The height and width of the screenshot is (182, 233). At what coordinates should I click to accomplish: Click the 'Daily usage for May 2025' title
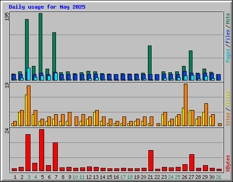(x=47, y=7)
